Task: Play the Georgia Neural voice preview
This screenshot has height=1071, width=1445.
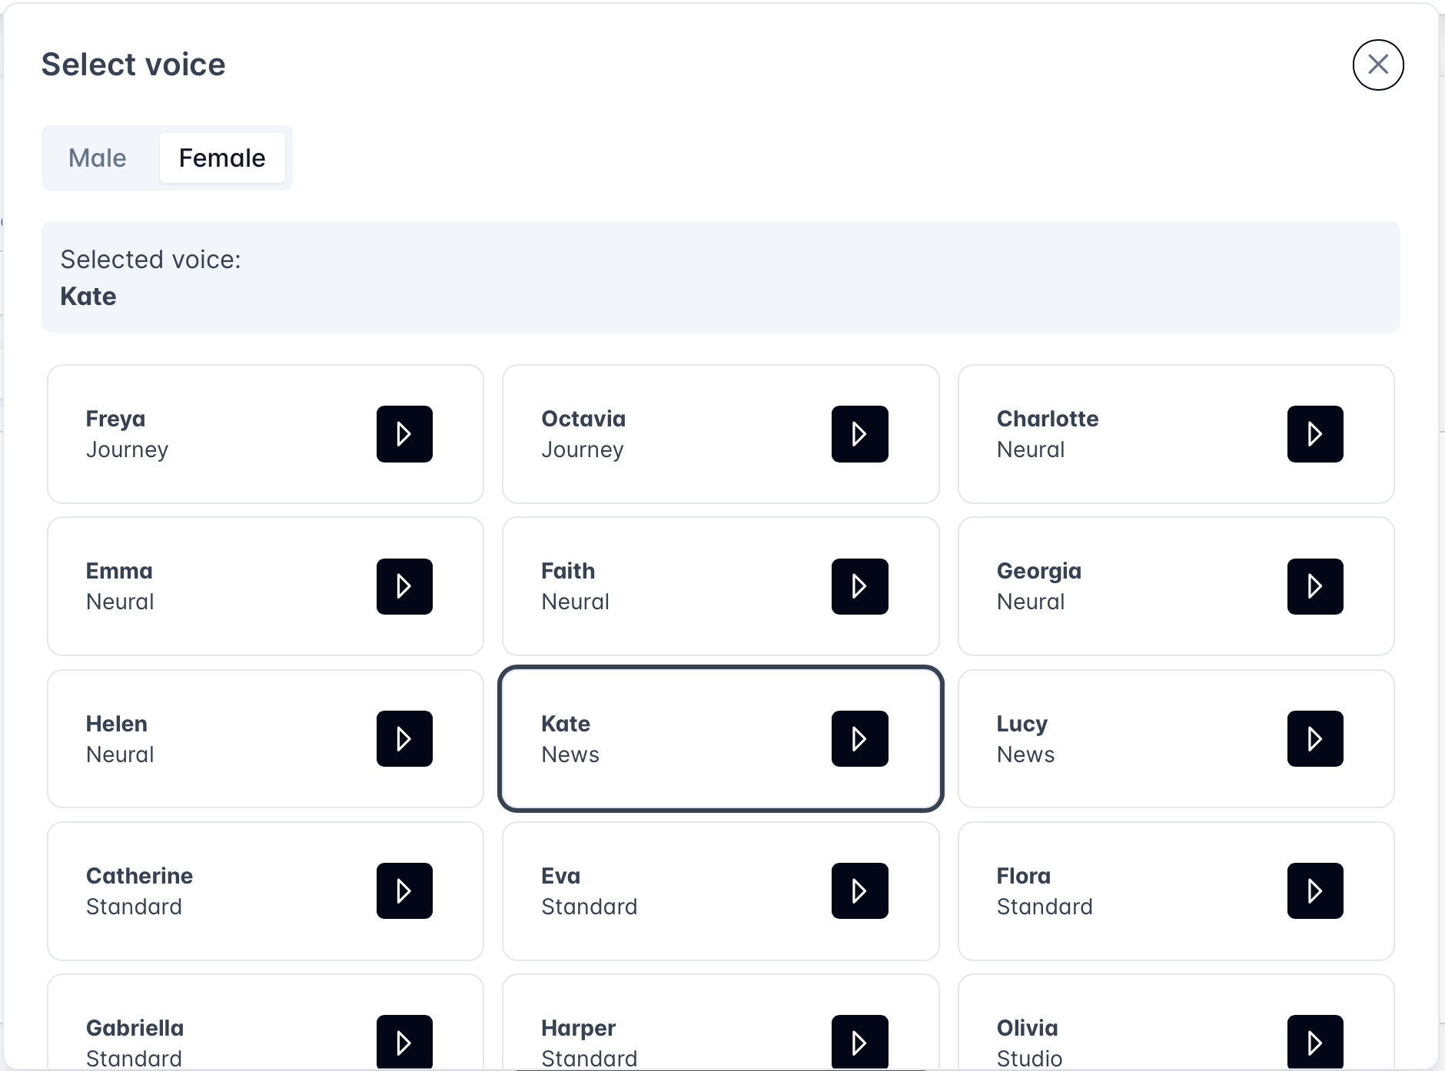Action: pos(1315,586)
